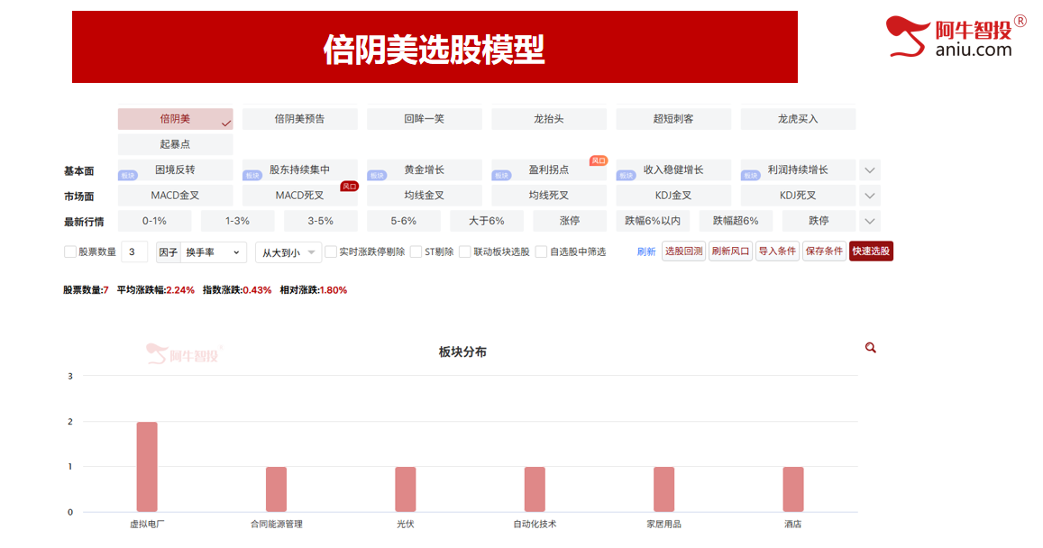
Task: Select the 黄金增长 filter
Action: coord(425,170)
